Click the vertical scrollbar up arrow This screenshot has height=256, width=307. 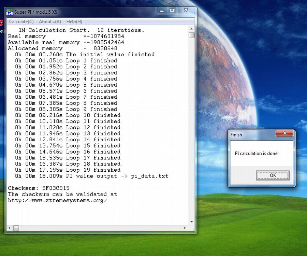(x=192, y=29)
